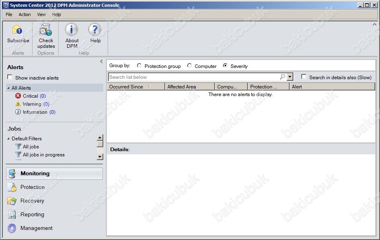Group alerts by Severity
This screenshot has height=240, width=380.
[x=225, y=66]
